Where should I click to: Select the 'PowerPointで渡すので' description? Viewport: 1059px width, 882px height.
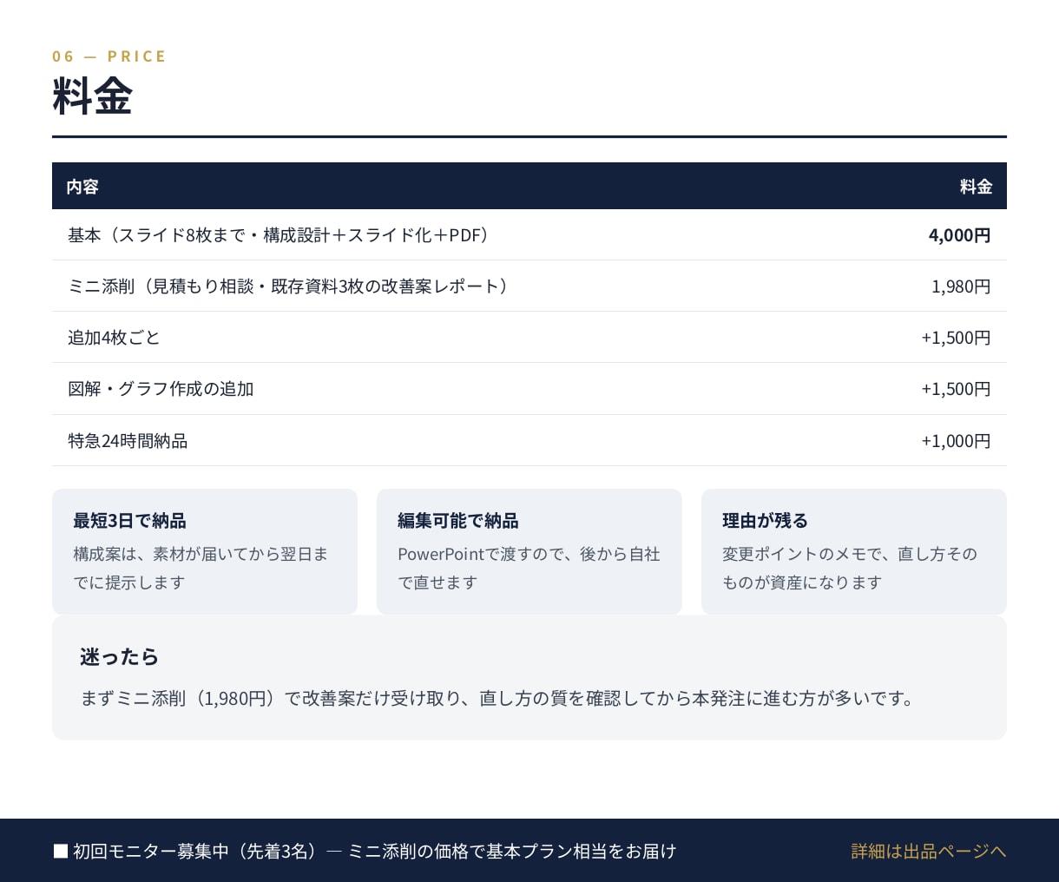pyautogui.click(x=529, y=568)
